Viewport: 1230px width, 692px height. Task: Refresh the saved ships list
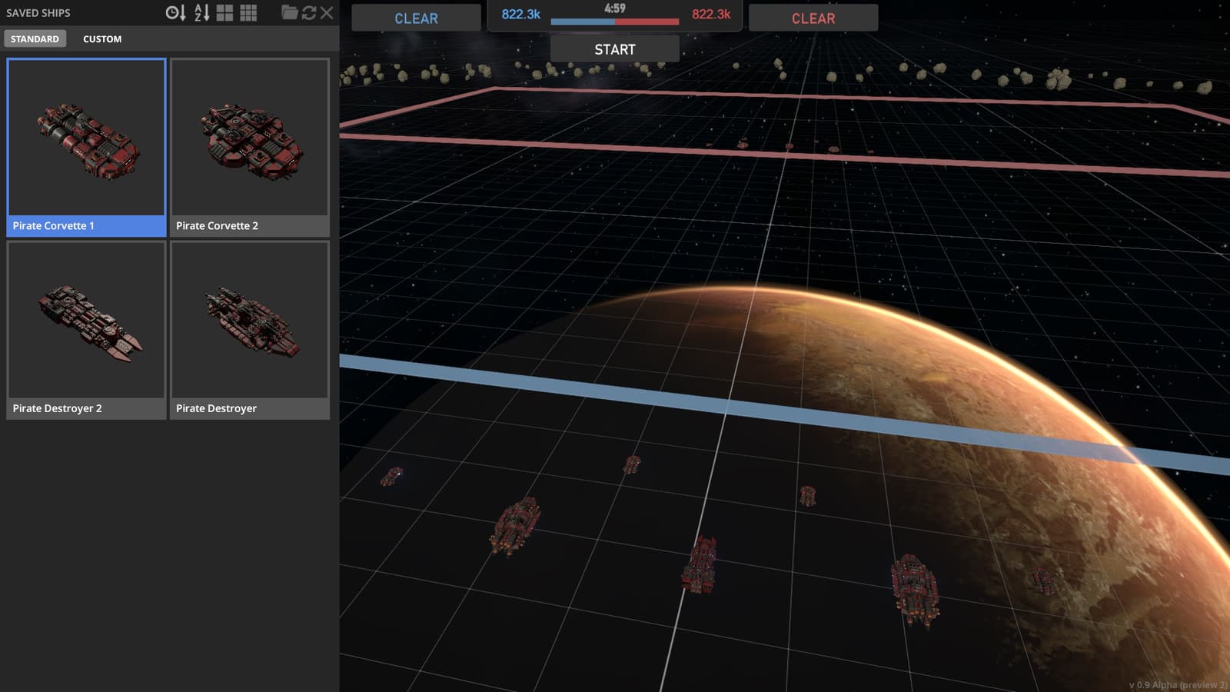(309, 12)
